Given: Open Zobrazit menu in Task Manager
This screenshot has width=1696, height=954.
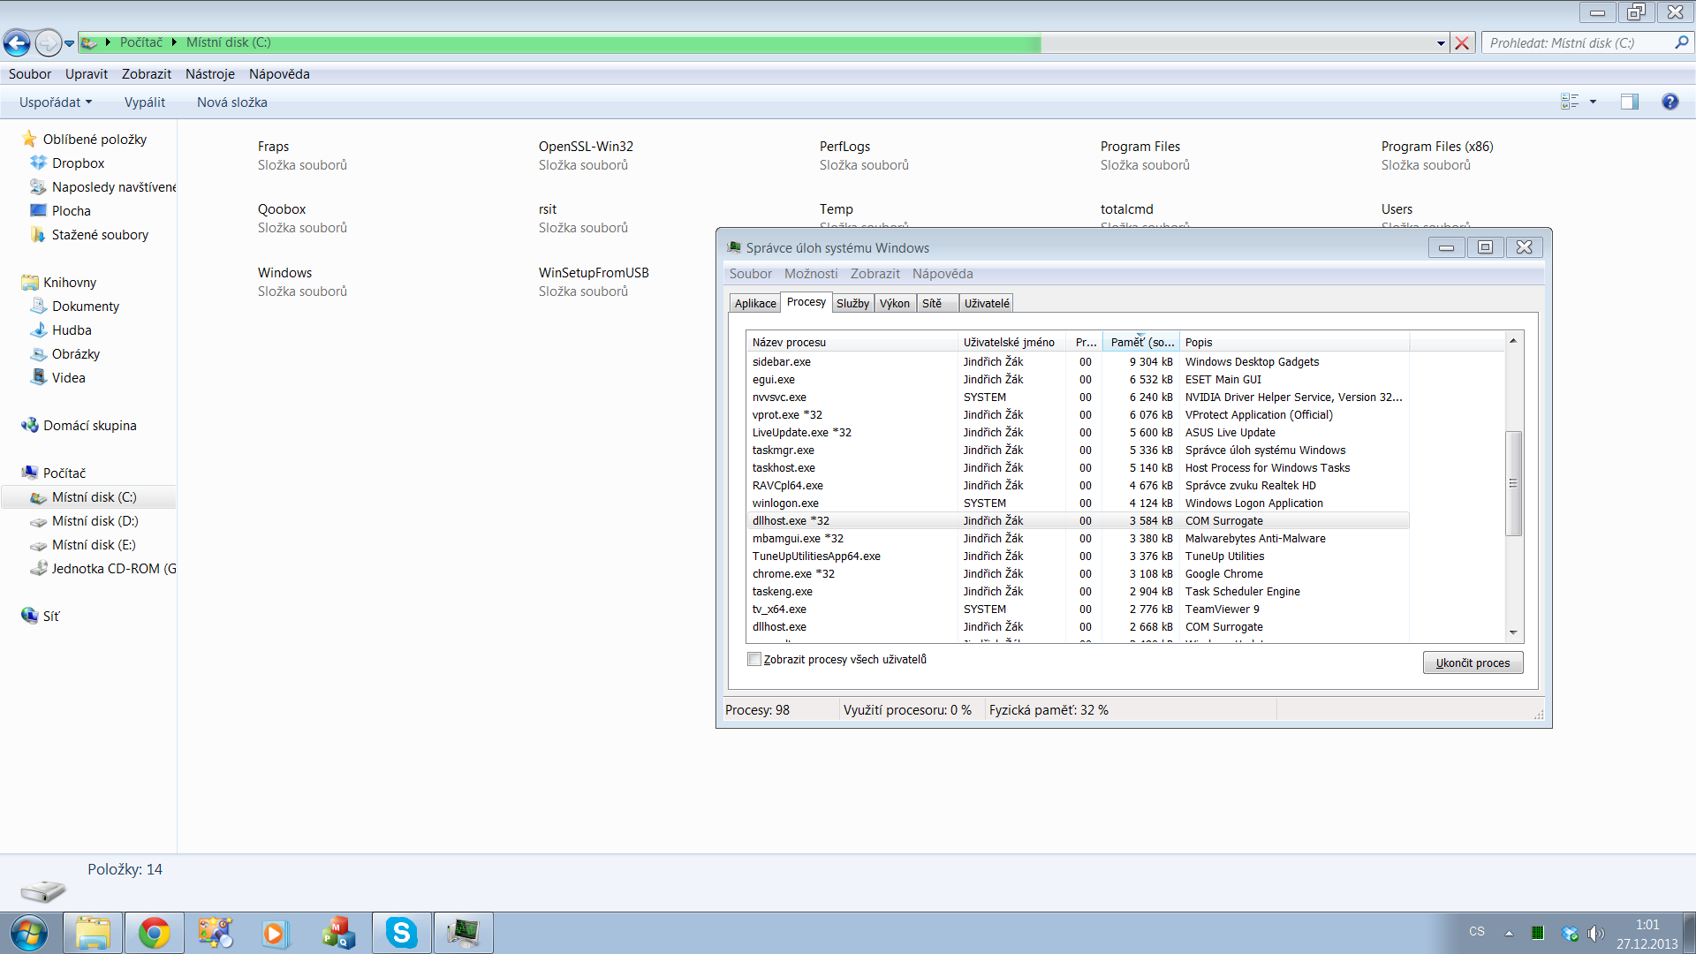Looking at the screenshot, I should pos(875,274).
